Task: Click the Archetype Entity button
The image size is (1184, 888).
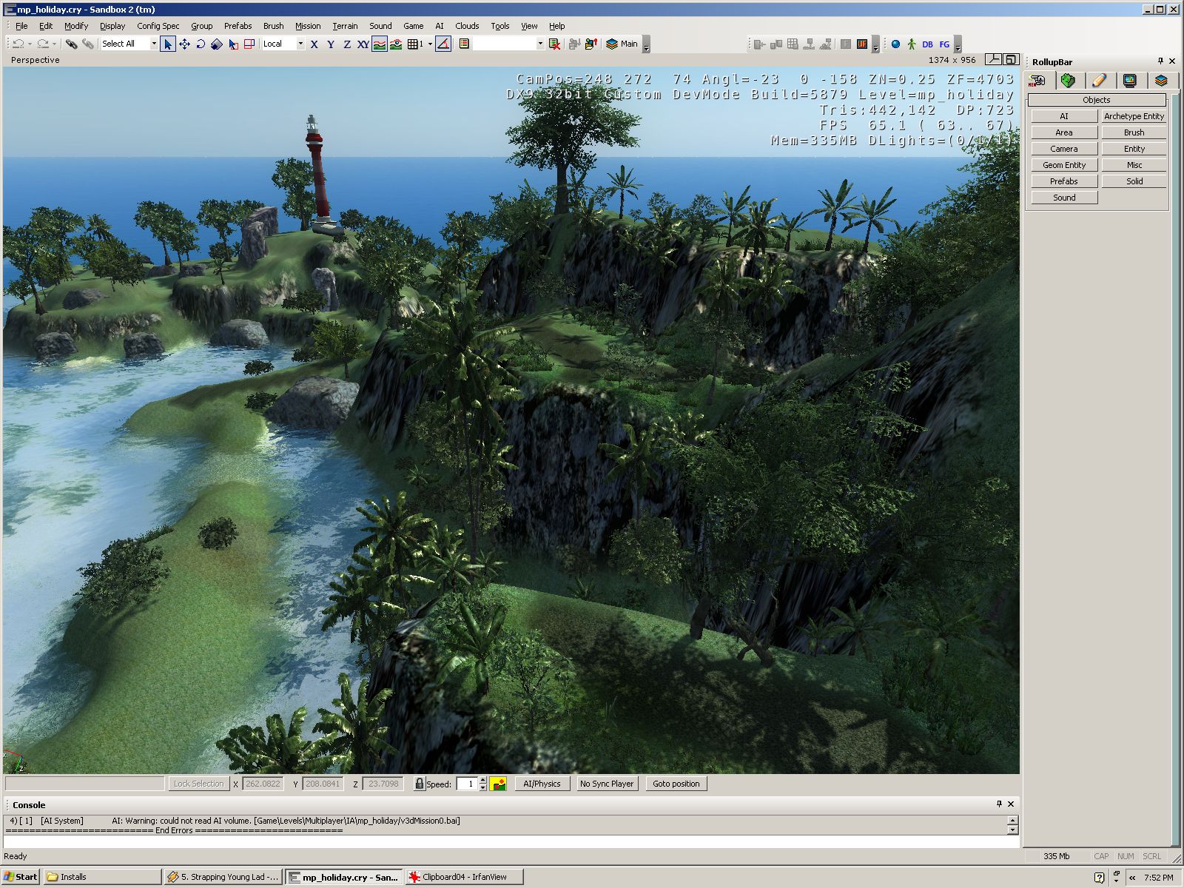Action: point(1134,116)
